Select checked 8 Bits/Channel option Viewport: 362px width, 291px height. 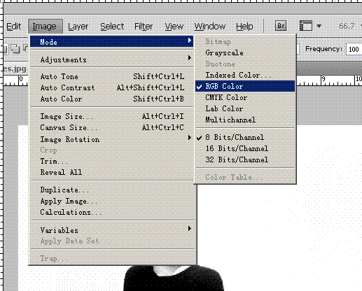point(245,137)
